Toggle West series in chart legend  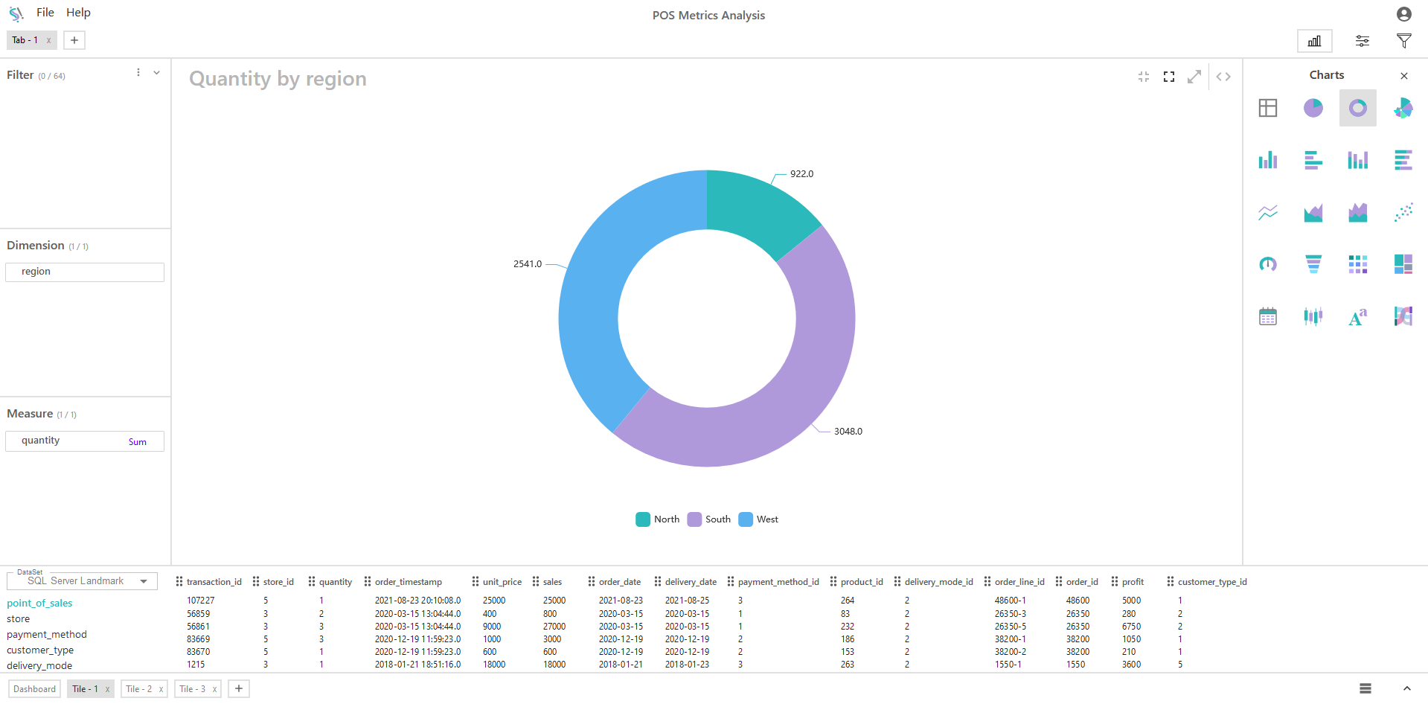[x=759, y=519]
